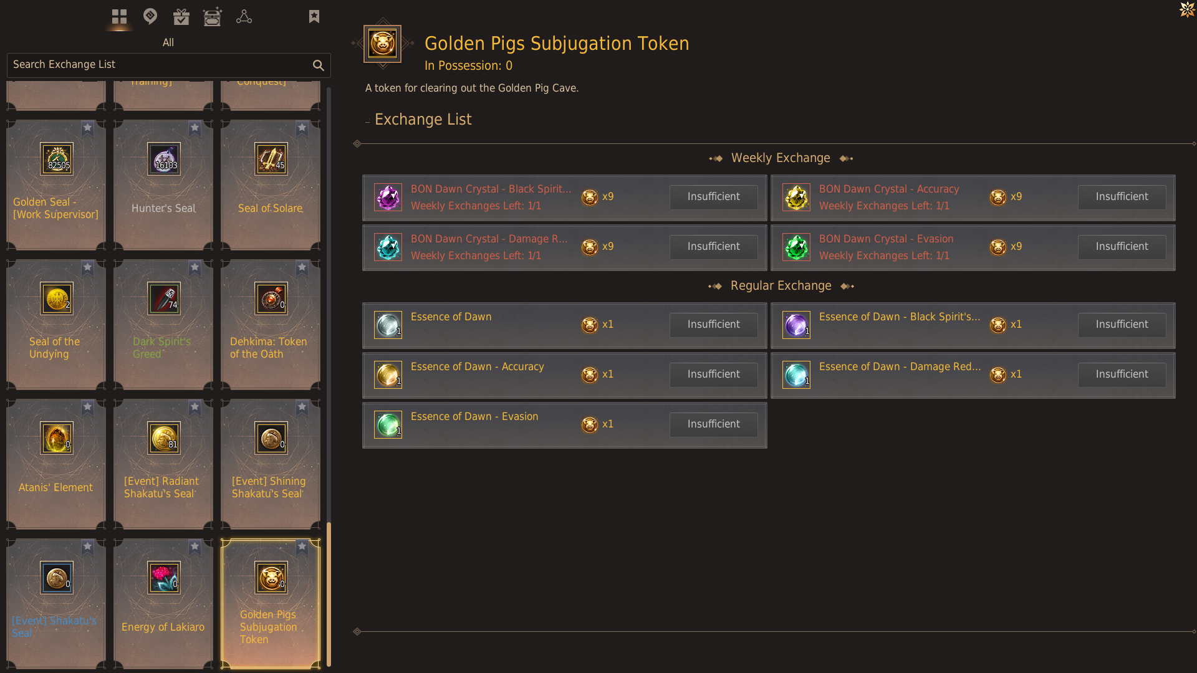
Task: Open the gift box exchange tab icon
Action: click(x=181, y=17)
